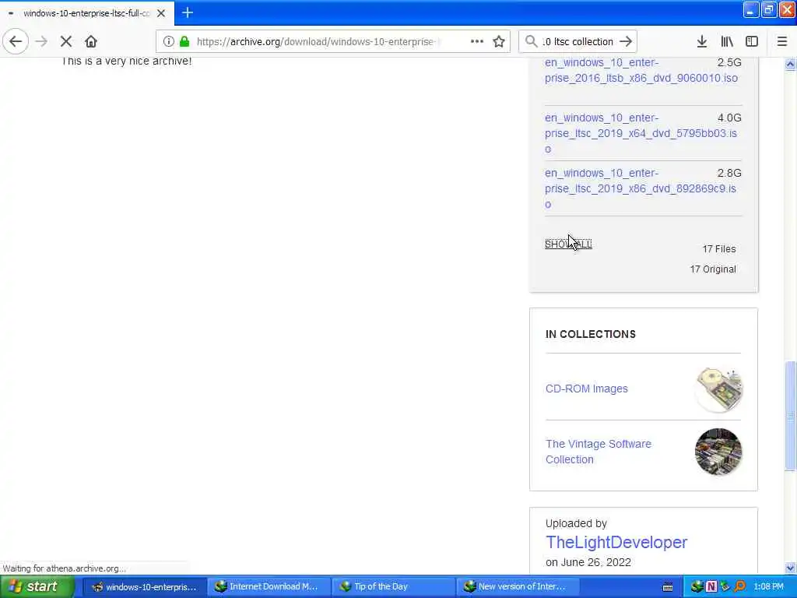Switch to windows-10-enterpris taskbar button
Viewport: 797px width, 598px height.
(x=144, y=587)
